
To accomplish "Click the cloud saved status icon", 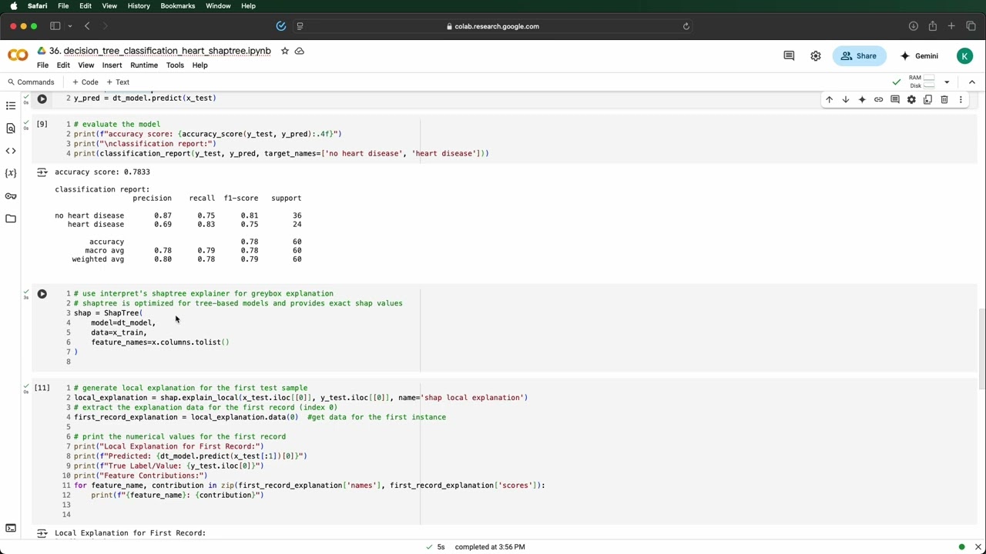I will (x=300, y=51).
